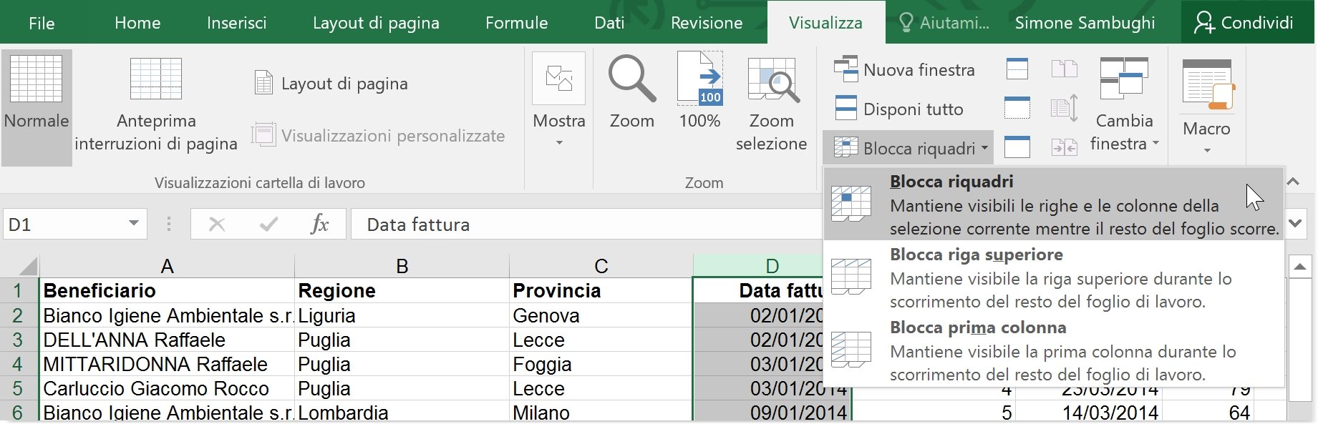Select the Visualizza tab
The width and height of the screenshot is (1318, 424).
(x=825, y=23)
